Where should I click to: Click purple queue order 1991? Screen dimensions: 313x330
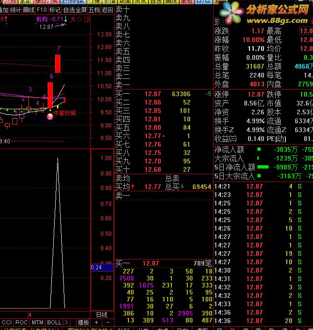tap(127, 306)
